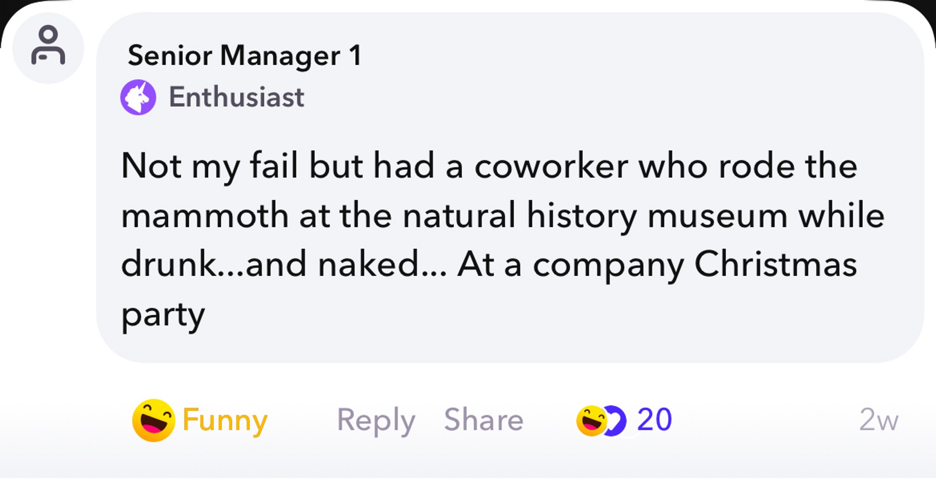Click the purple unicorn badge icon
Screen dimensions: 936x498
point(138,97)
